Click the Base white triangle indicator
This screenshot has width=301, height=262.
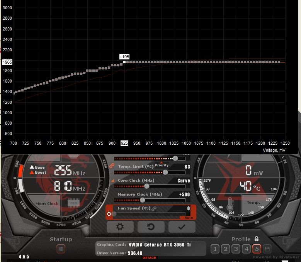[x=32, y=167]
